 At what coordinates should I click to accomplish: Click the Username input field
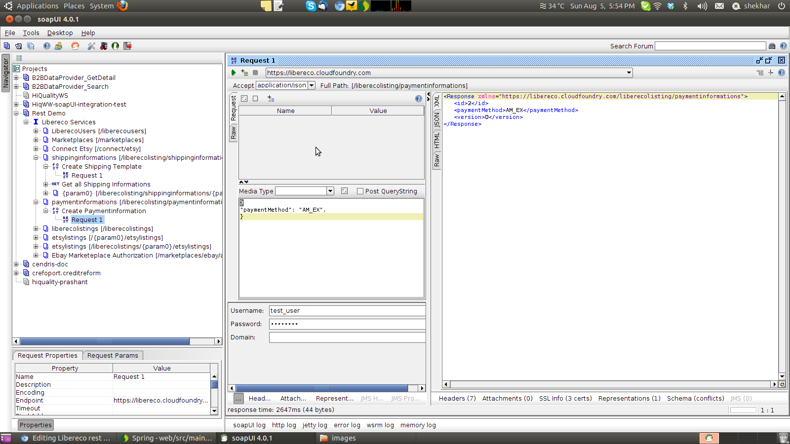pyautogui.click(x=347, y=311)
